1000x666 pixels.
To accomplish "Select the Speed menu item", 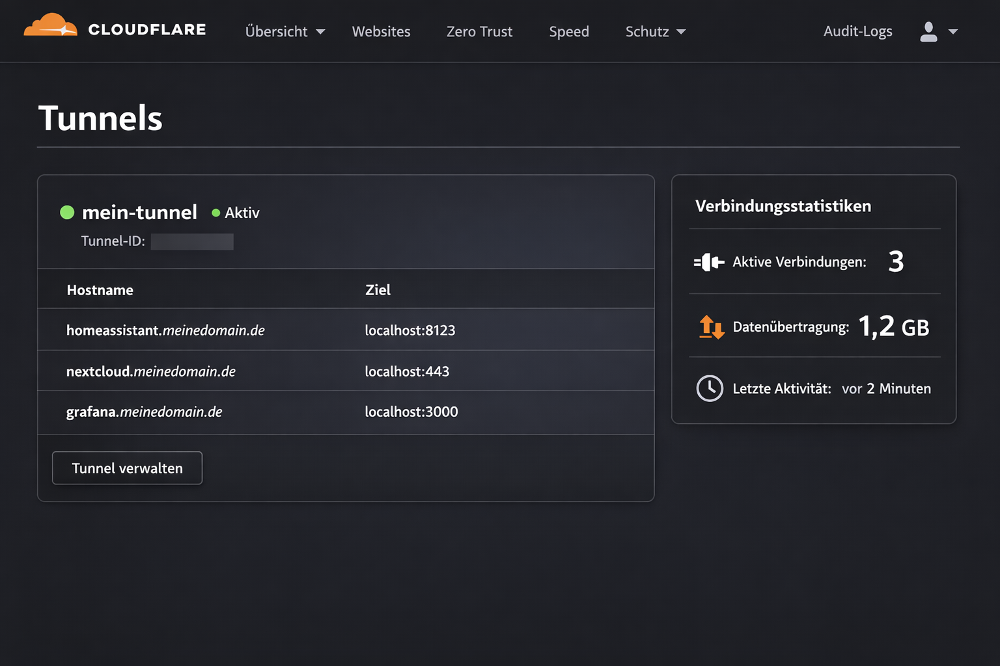I will pos(569,31).
